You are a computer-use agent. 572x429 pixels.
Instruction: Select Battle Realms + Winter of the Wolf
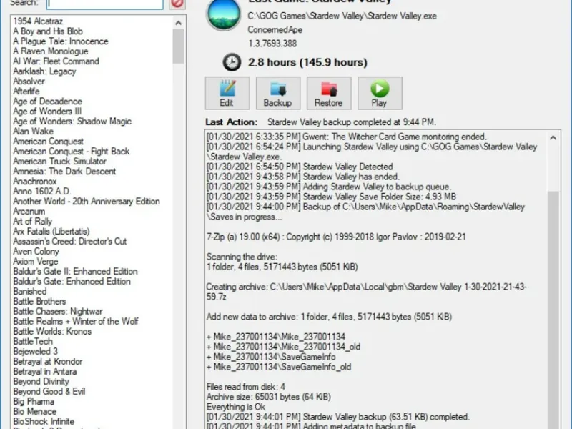click(x=76, y=321)
